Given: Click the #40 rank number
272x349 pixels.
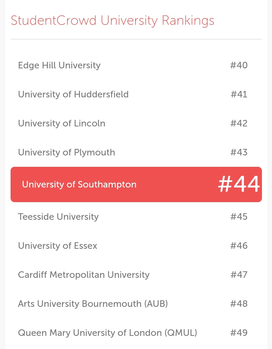Looking at the screenshot, I should (x=239, y=65).
